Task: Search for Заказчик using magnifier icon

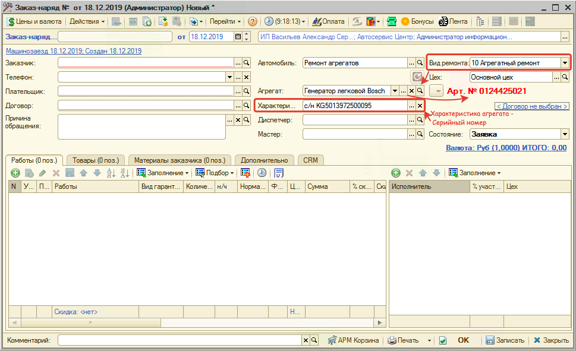Action: 246,62
